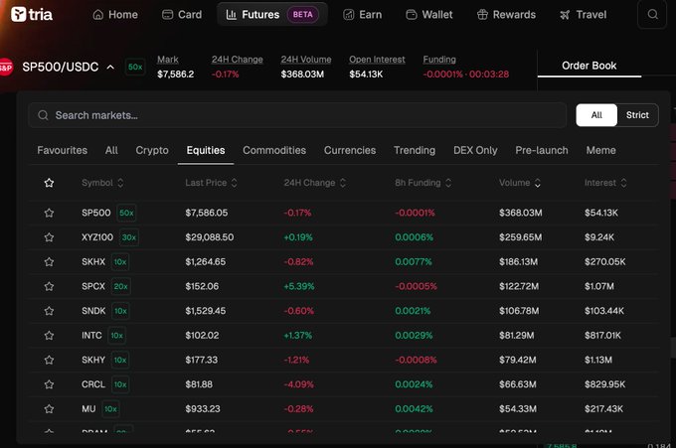676x448 pixels.
Task: Sort by Interest column
Action: pos(605,183)
